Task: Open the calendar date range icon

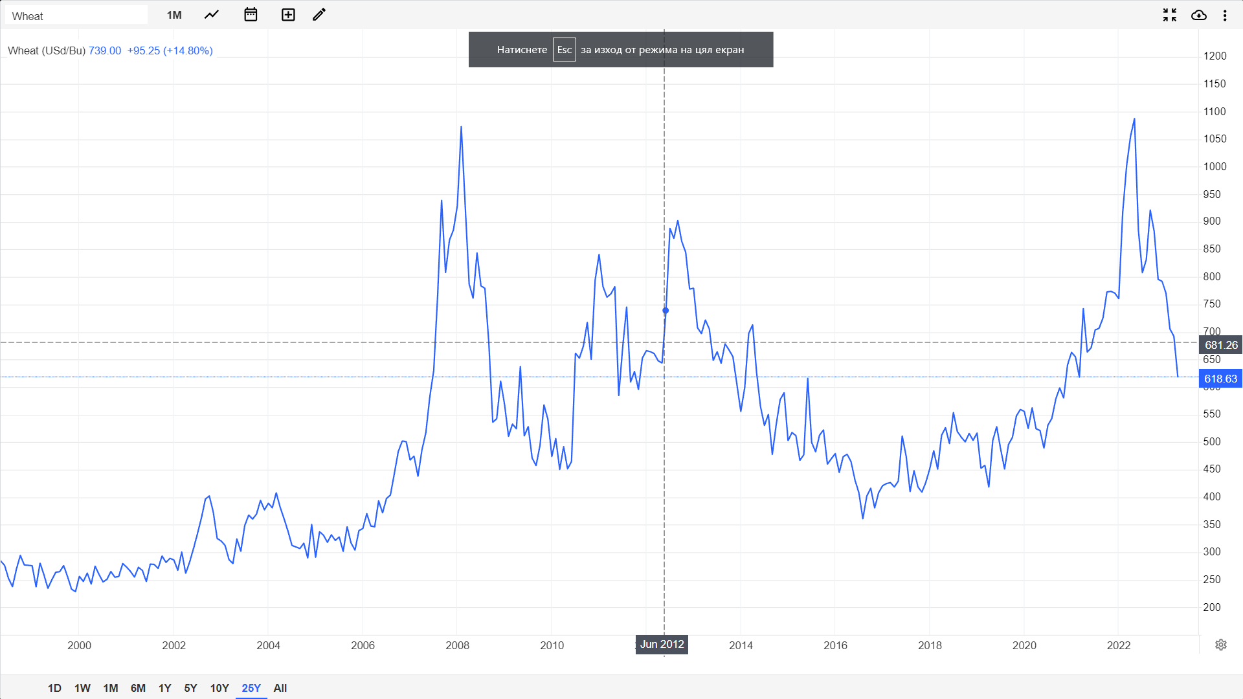Action: coord(251,15)
